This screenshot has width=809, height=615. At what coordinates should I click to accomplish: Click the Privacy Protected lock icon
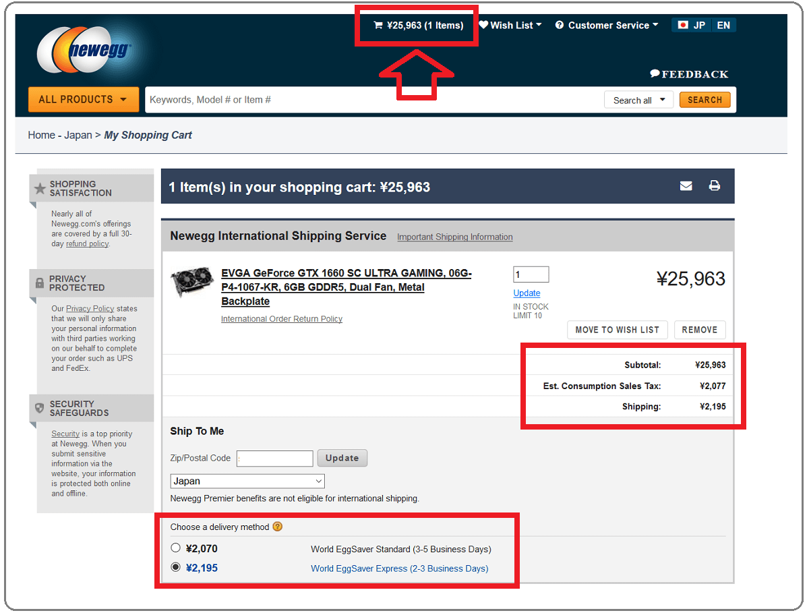pyautogui.click(x=40, y=283)
